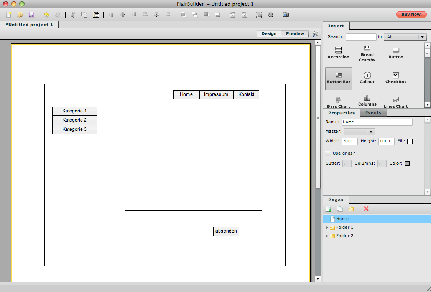Select the Untitled project 1 tab
This screenshot has width=431, height=292.
tap(30, 25)
